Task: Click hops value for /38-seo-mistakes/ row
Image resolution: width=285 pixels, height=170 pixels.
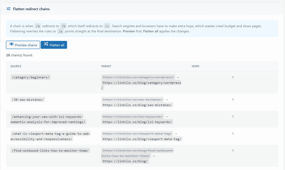Action: [233, 100]
